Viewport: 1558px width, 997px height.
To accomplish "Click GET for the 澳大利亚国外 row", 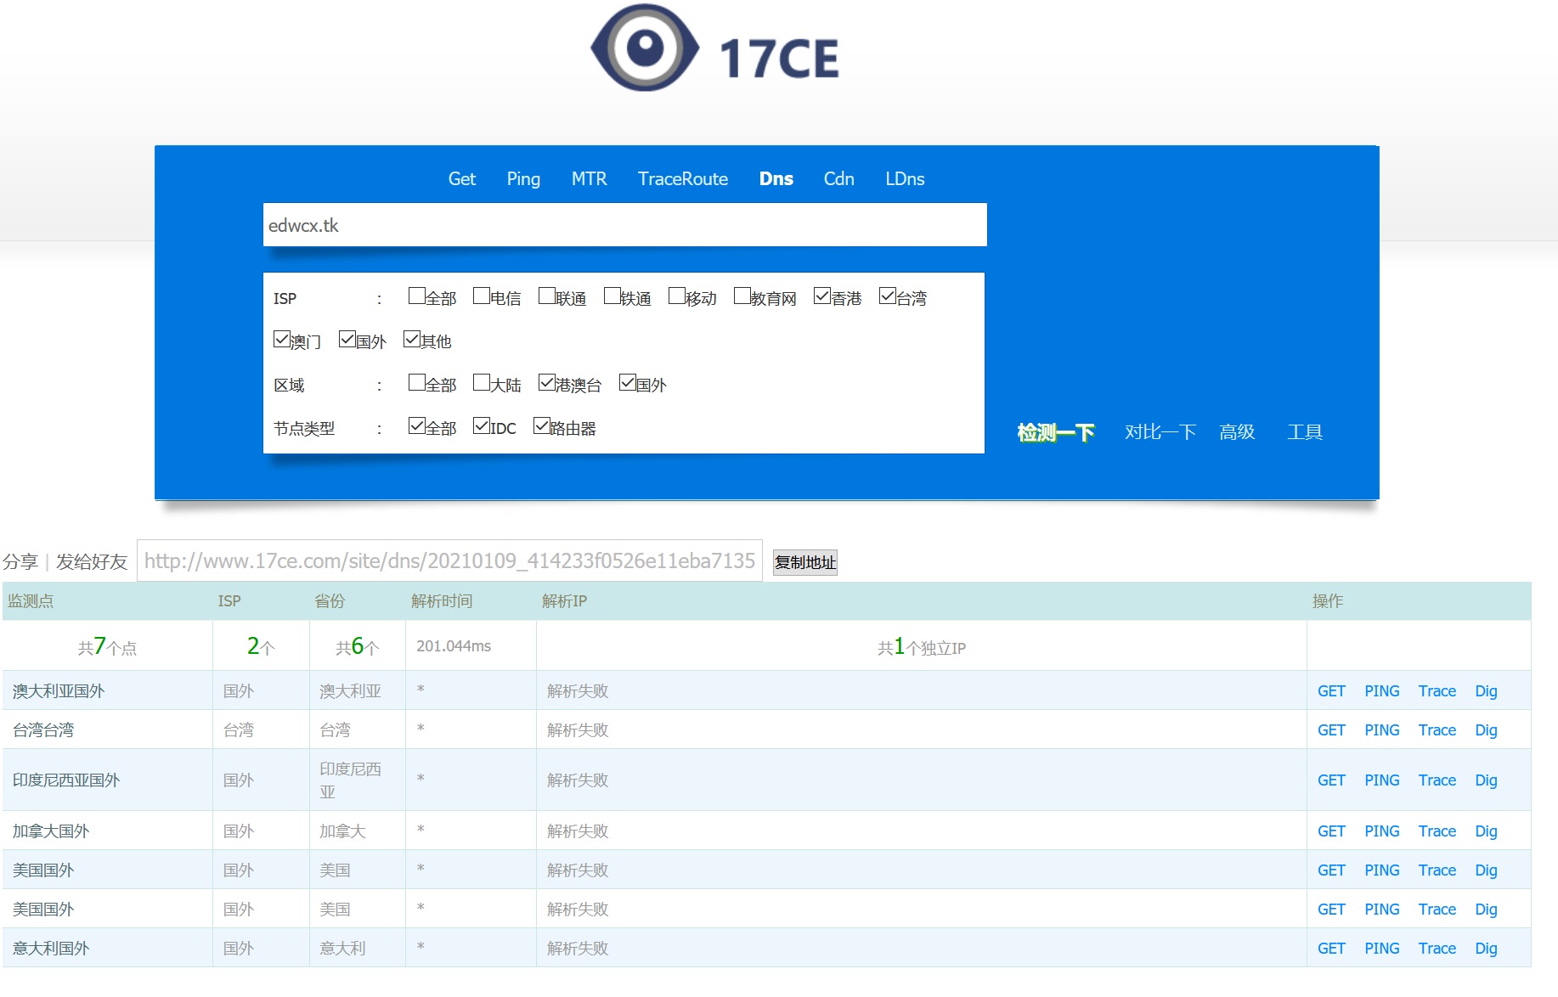I will click(1330, 691).
